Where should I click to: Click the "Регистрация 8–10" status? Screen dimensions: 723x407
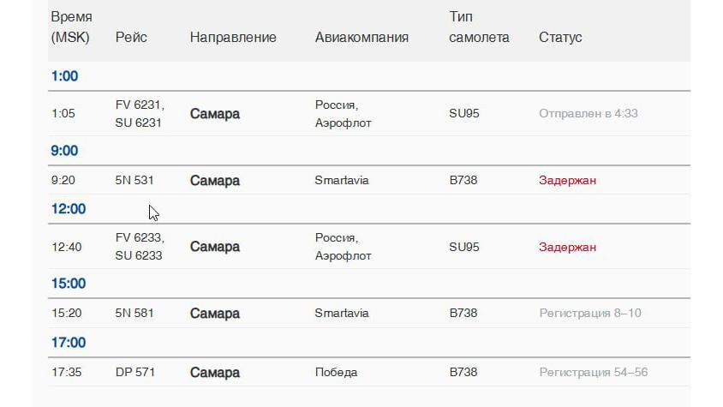coord(589,314)
